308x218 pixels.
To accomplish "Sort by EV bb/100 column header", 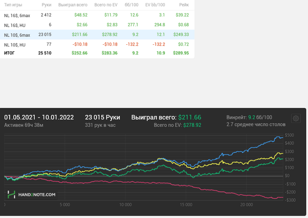I will (x=155, y=4).
